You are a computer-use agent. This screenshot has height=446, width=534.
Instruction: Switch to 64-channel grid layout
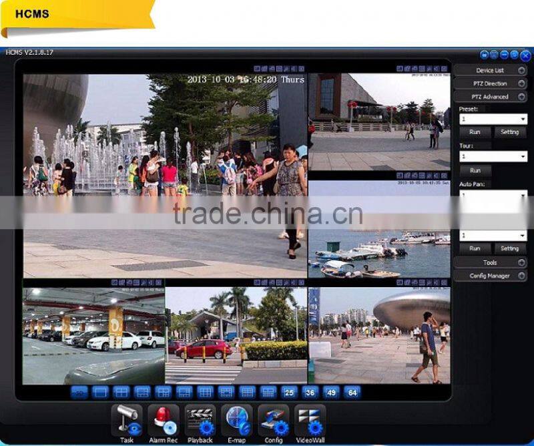pos(351,393)
